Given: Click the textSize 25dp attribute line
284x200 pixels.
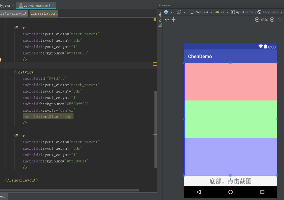Looking at the screenshot, I should pos(48,117).
